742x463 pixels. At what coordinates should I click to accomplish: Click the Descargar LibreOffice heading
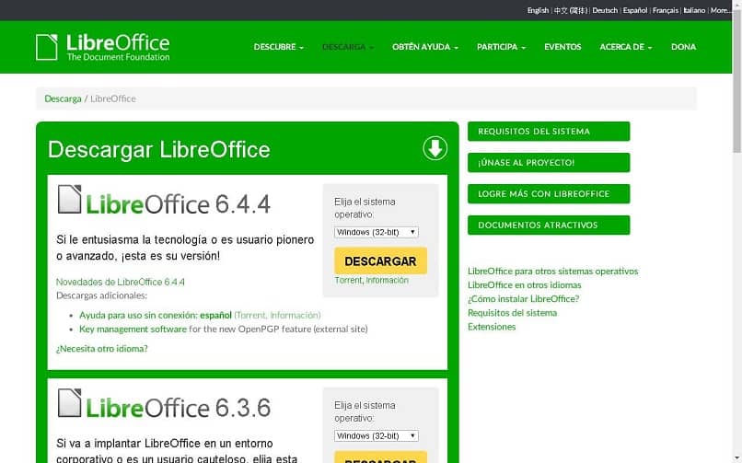[159, 149]
